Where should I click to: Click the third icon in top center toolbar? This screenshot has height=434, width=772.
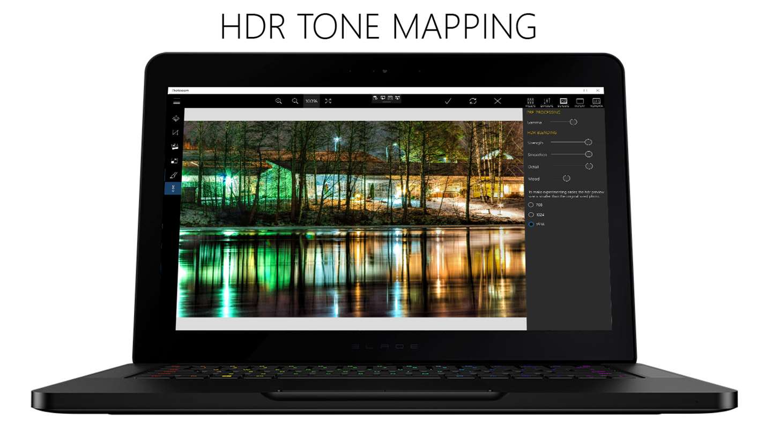[390, 98]
